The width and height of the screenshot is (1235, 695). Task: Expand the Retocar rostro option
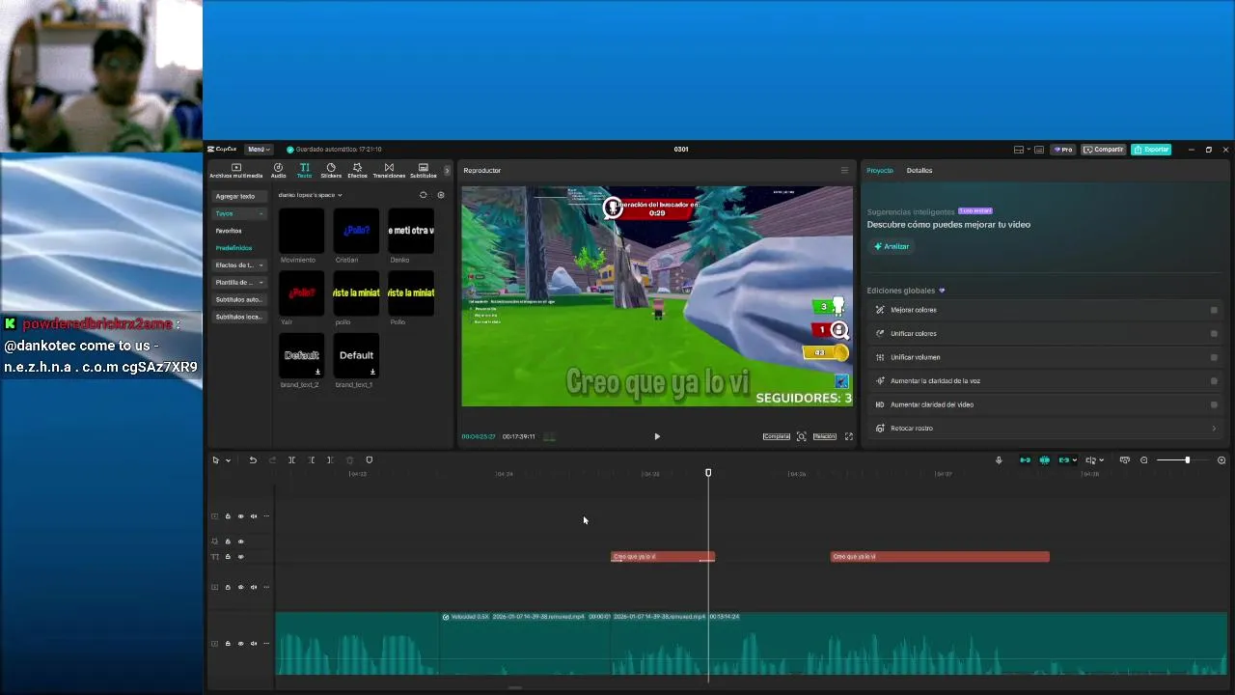[1214, 429]
